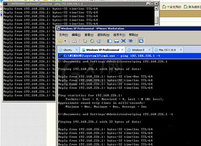This screenshot has width=201, height=146.
Task: Click the 'Packets: Sent = 4' line
Action: (114, 99)
